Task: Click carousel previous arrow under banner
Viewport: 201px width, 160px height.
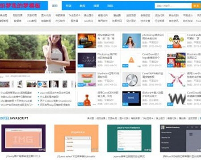Action: pyautogui.click(x=13, y=84)
